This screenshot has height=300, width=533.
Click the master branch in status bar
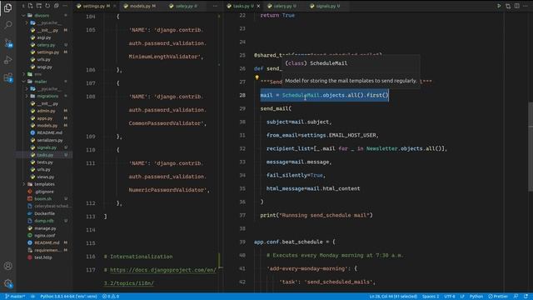point(15,297)
